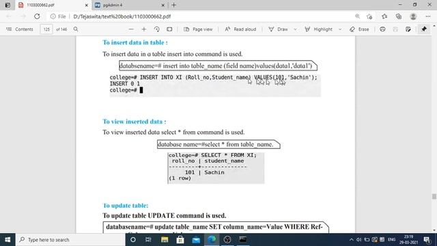Viewport: 437px width, 246px height.
Task: Click the Fit to page icon
Action: 169,29
